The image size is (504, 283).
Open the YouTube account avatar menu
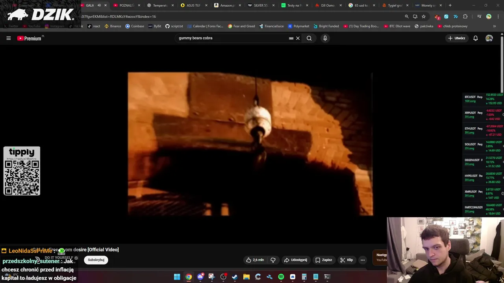(x=489, y=38)
